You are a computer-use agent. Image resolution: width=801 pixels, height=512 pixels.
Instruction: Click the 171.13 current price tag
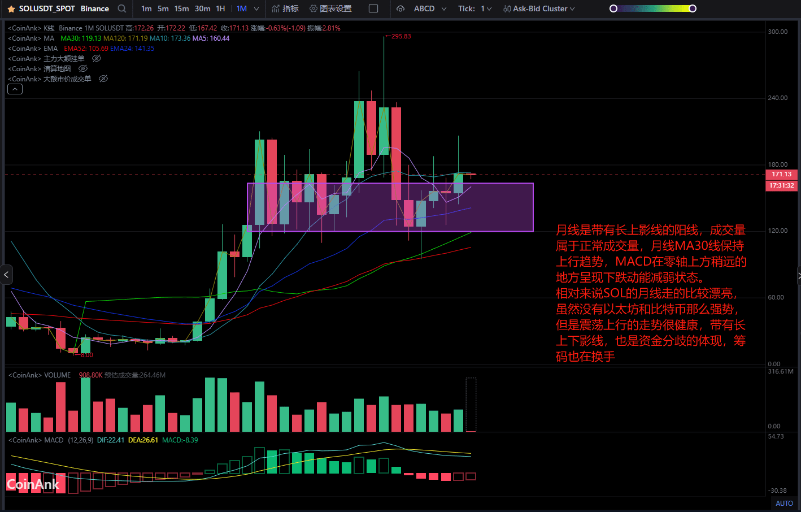coord(781,174)
